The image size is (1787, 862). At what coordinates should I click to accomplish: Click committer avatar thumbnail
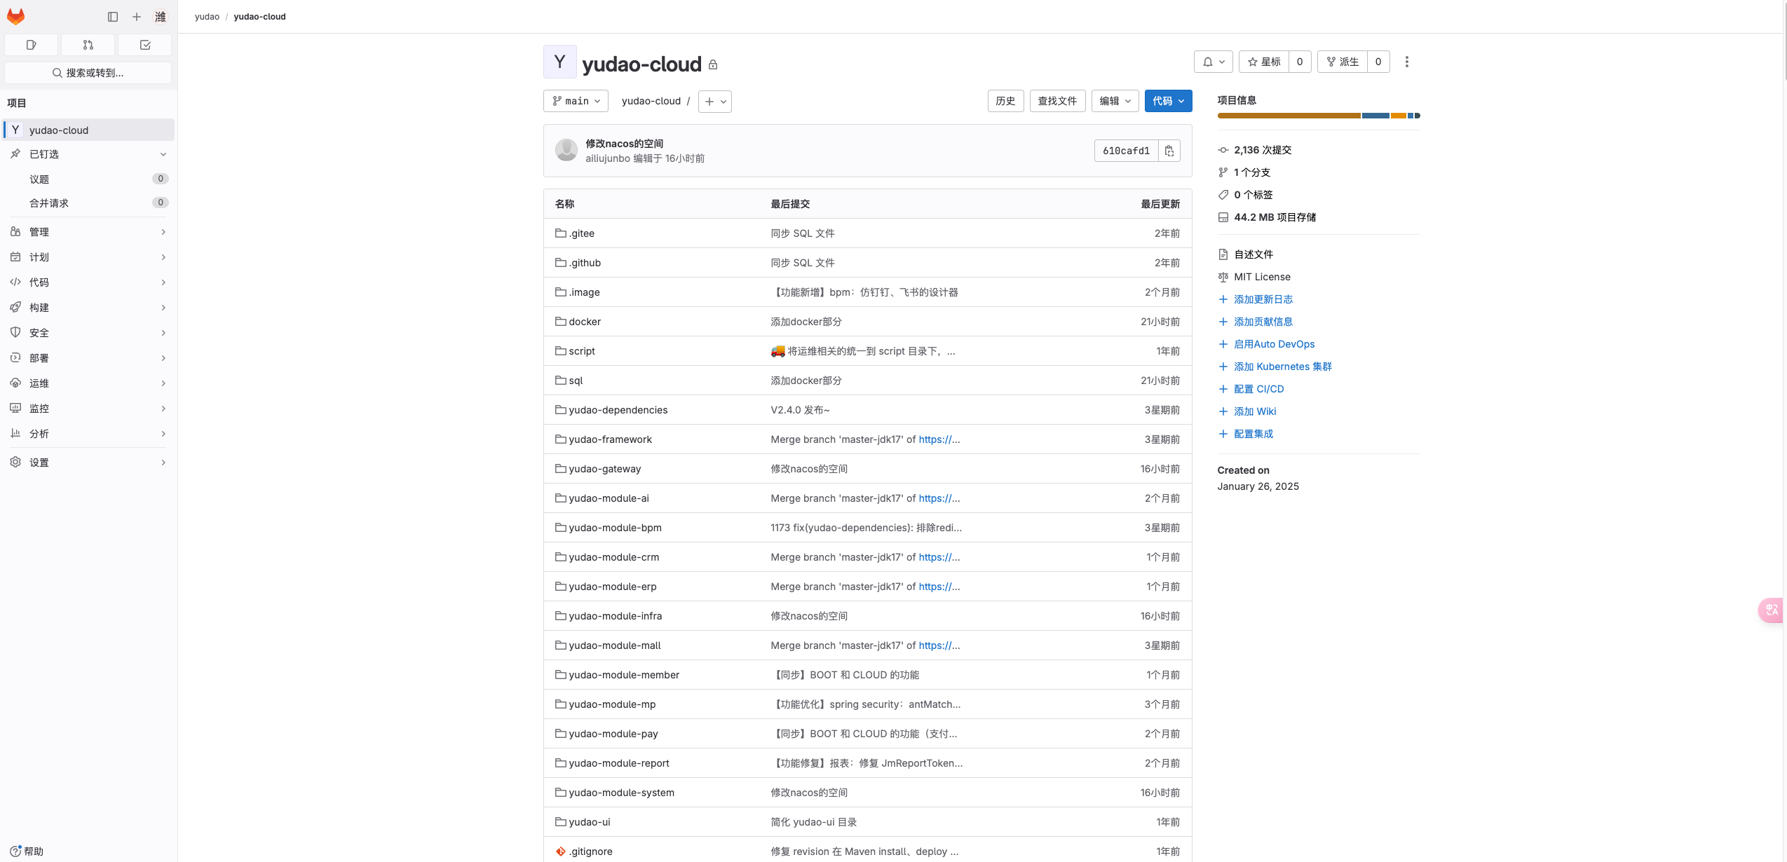[x=566, y=150]
